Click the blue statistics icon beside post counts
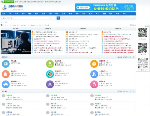Viewport: 150px width, 116px height. tap(1, 25)
